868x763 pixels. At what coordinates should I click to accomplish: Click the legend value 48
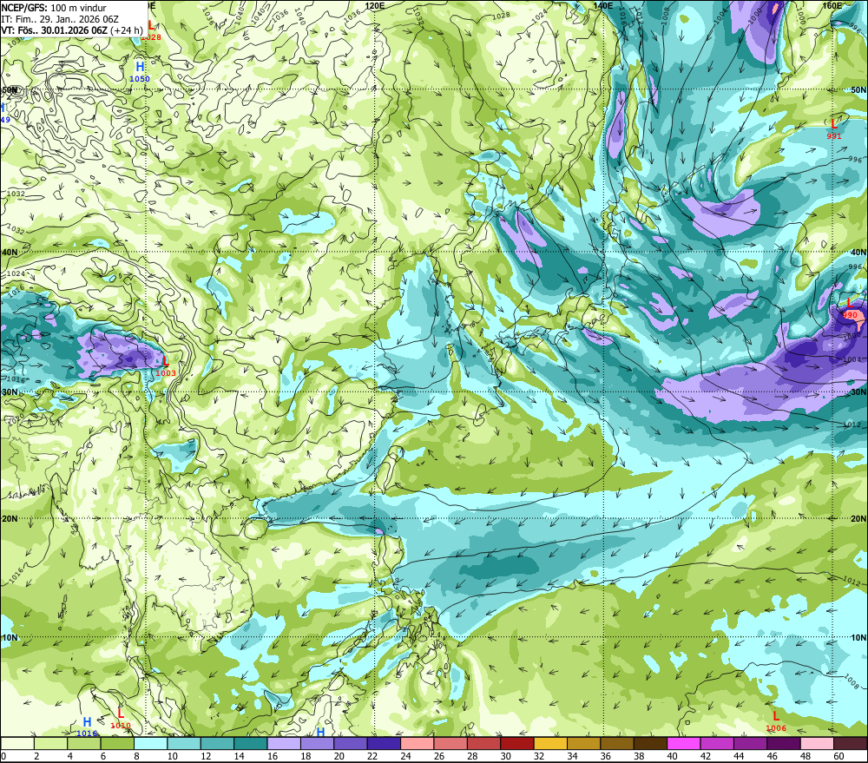806,756
